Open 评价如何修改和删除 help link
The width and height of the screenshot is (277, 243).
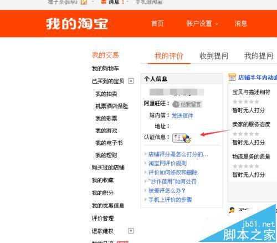(173, 173)
